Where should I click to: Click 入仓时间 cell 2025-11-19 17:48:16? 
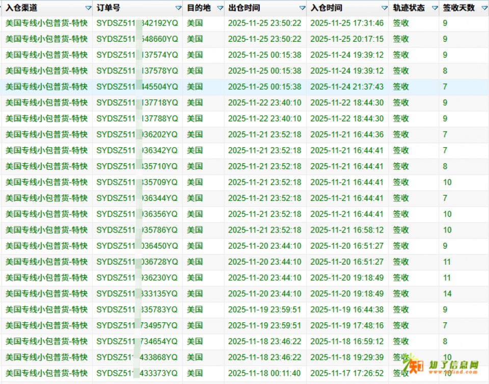347,325
